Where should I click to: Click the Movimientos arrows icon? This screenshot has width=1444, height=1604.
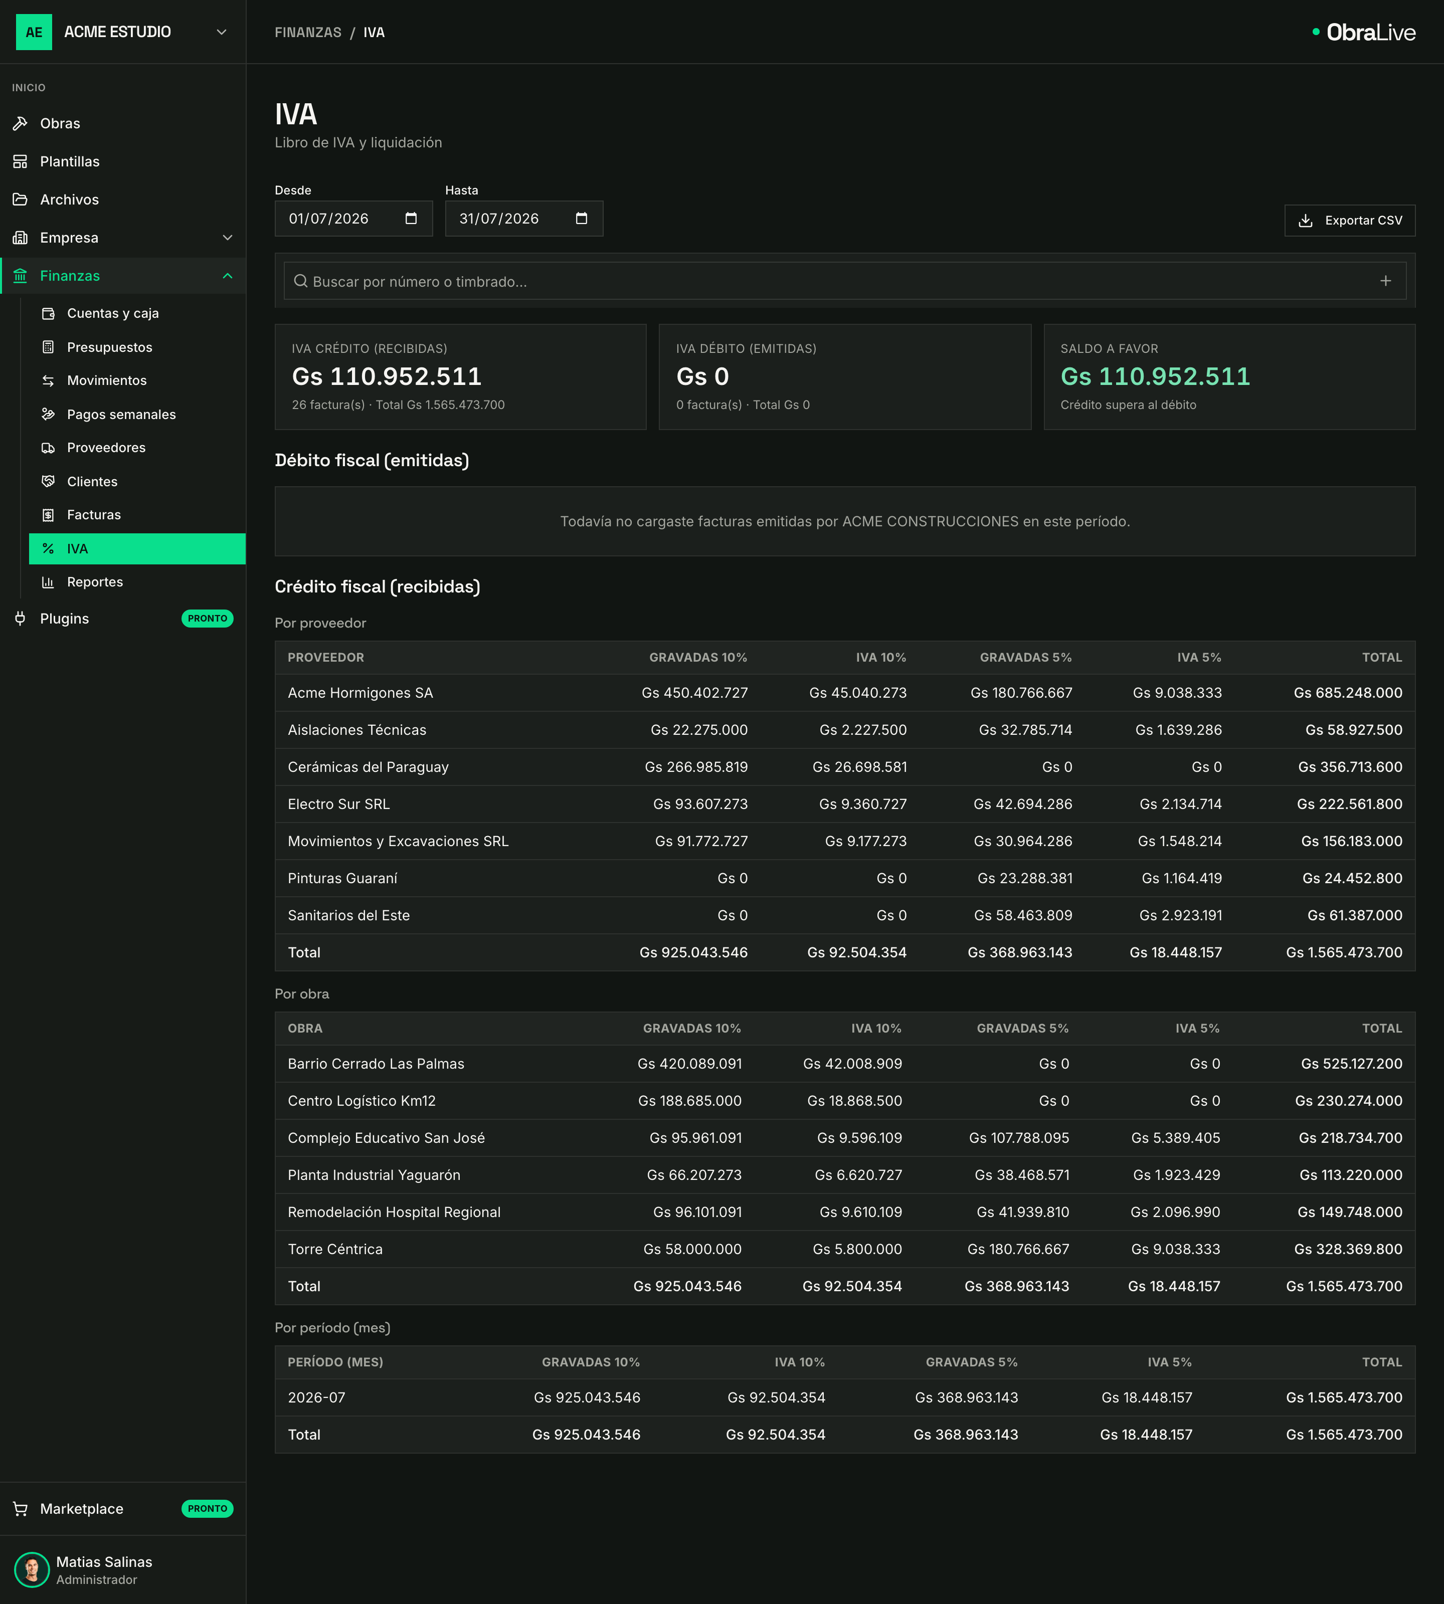click(x=49, y=380)
